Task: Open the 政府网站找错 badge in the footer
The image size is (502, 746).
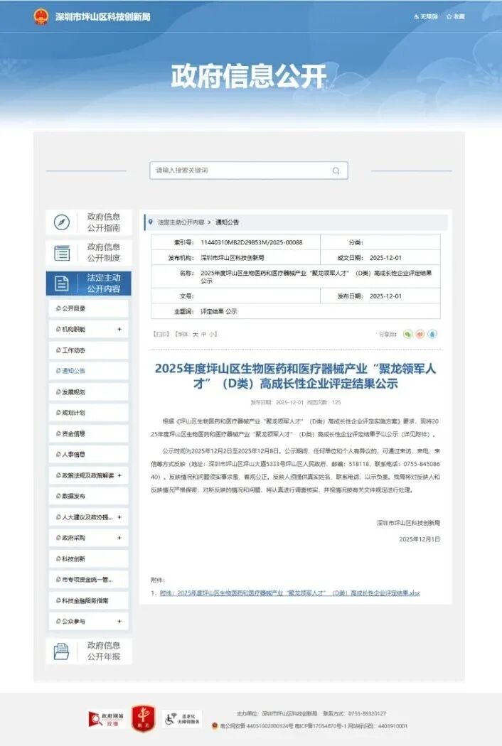Action: point(107,718)
